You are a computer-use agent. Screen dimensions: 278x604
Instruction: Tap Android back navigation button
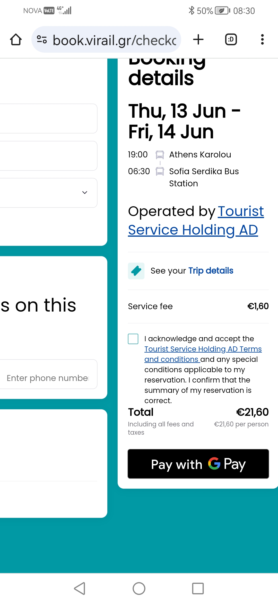[80, 589]
